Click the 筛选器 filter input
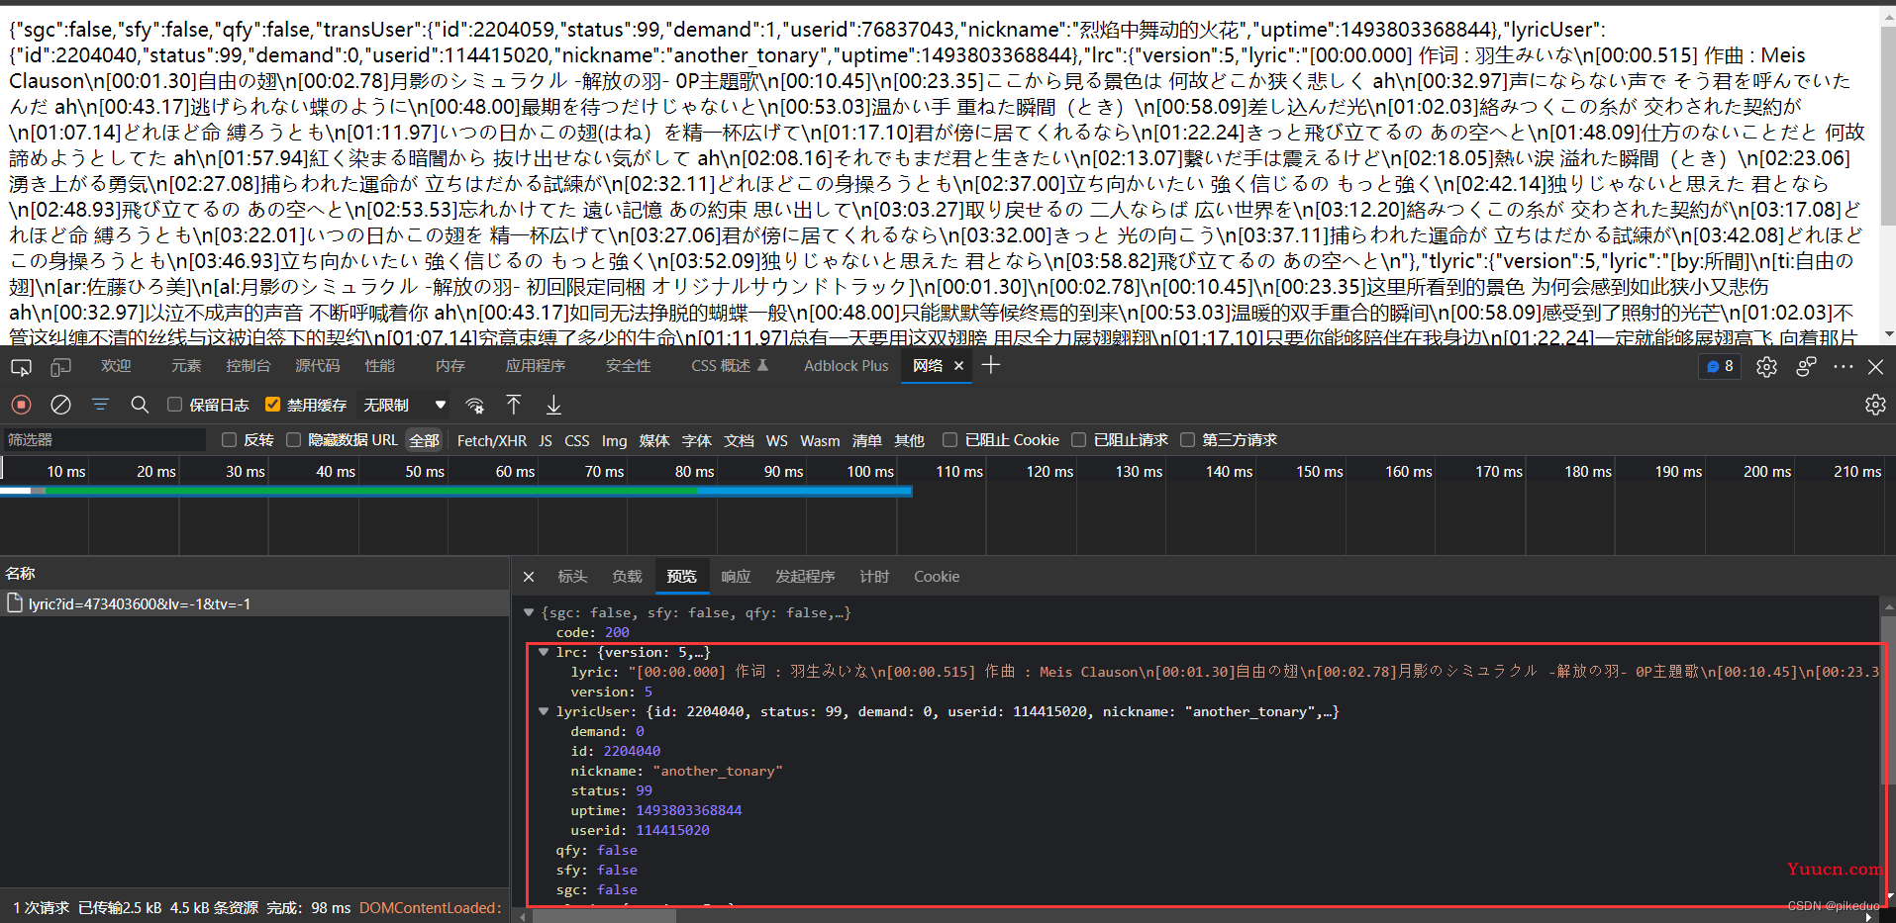Viewport: 1896px width, 923px height. pos(104,440)
